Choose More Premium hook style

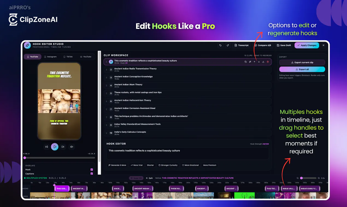point(210,165)
